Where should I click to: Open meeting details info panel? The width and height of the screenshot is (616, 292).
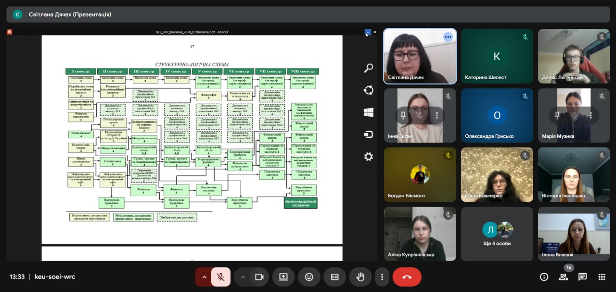click(x=544, y=277)
